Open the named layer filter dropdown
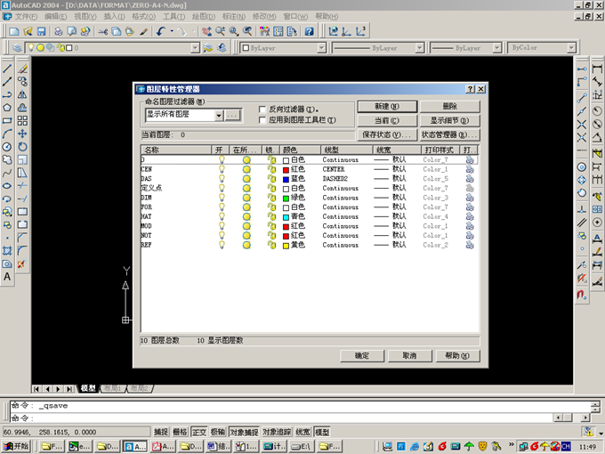The height and width of the screenshot is (454, 605). (219, 115)
